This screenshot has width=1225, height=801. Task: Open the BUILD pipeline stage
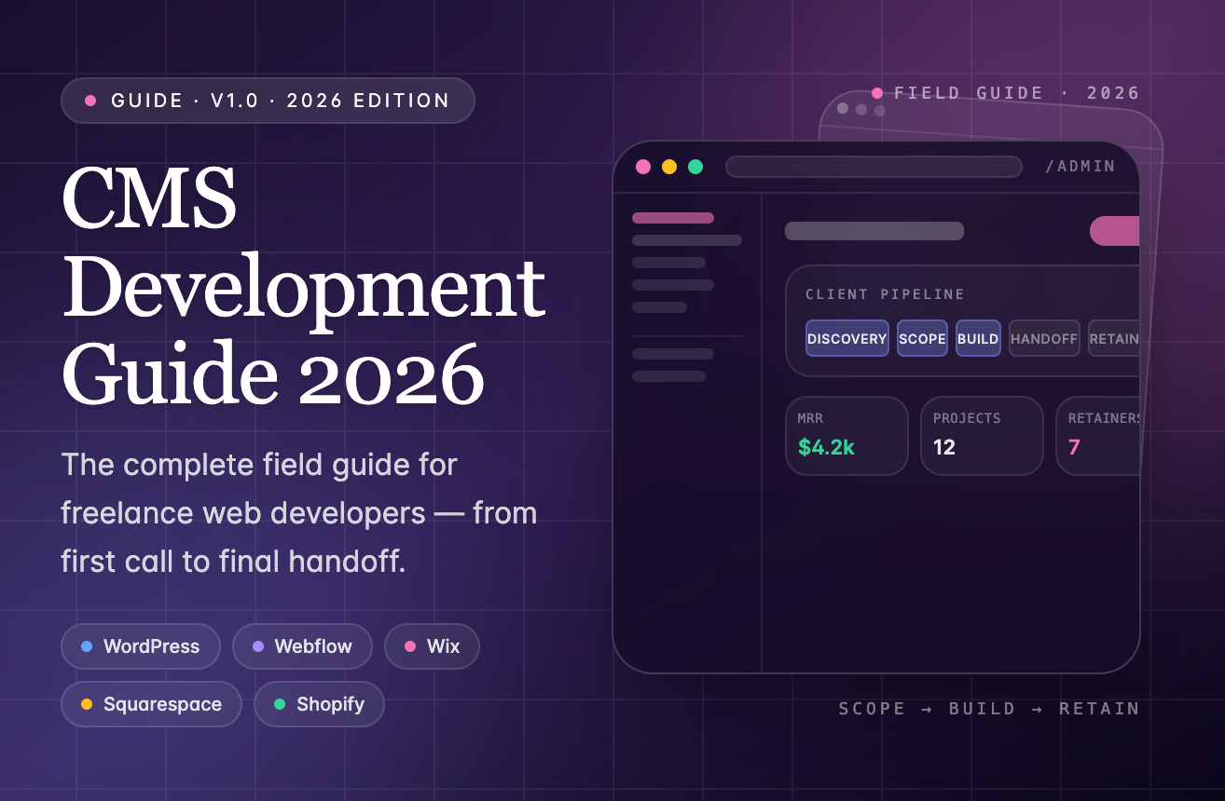[978, 338]
